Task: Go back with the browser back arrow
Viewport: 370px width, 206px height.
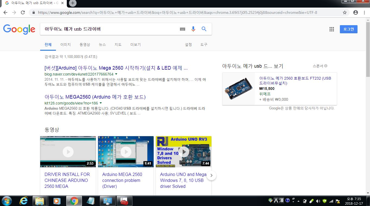Action: pos(5,12)
